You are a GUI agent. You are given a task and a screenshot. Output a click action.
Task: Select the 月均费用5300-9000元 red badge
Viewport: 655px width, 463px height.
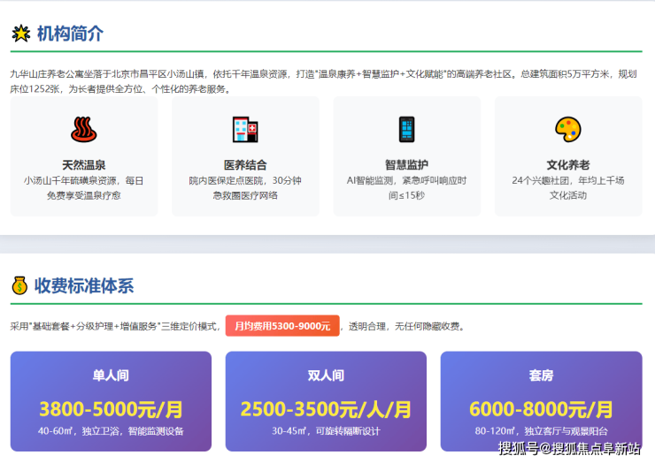pos(282,326)
